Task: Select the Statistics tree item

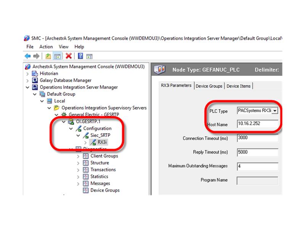Action: 99,176
